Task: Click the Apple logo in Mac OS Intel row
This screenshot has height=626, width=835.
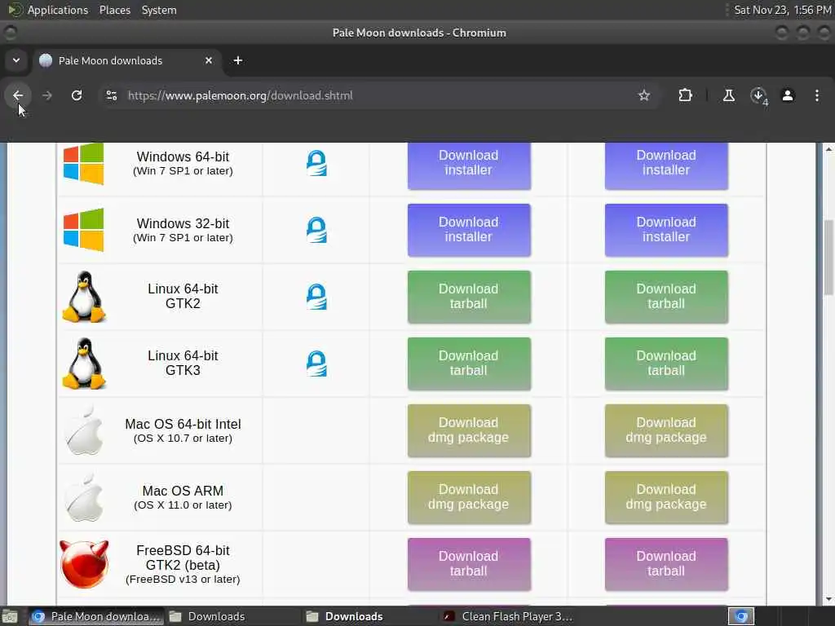Action: (x=84, y=430)
